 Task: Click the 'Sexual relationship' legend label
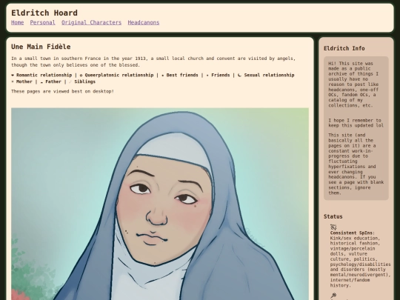pos(269,76)
